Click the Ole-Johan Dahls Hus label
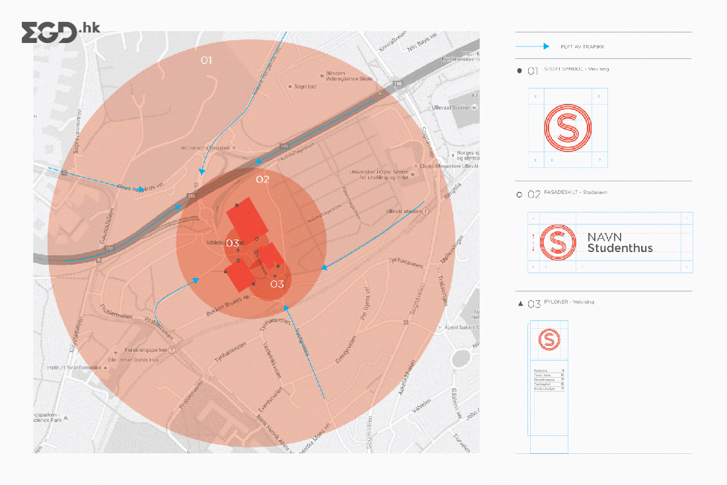 click(133, 360)
